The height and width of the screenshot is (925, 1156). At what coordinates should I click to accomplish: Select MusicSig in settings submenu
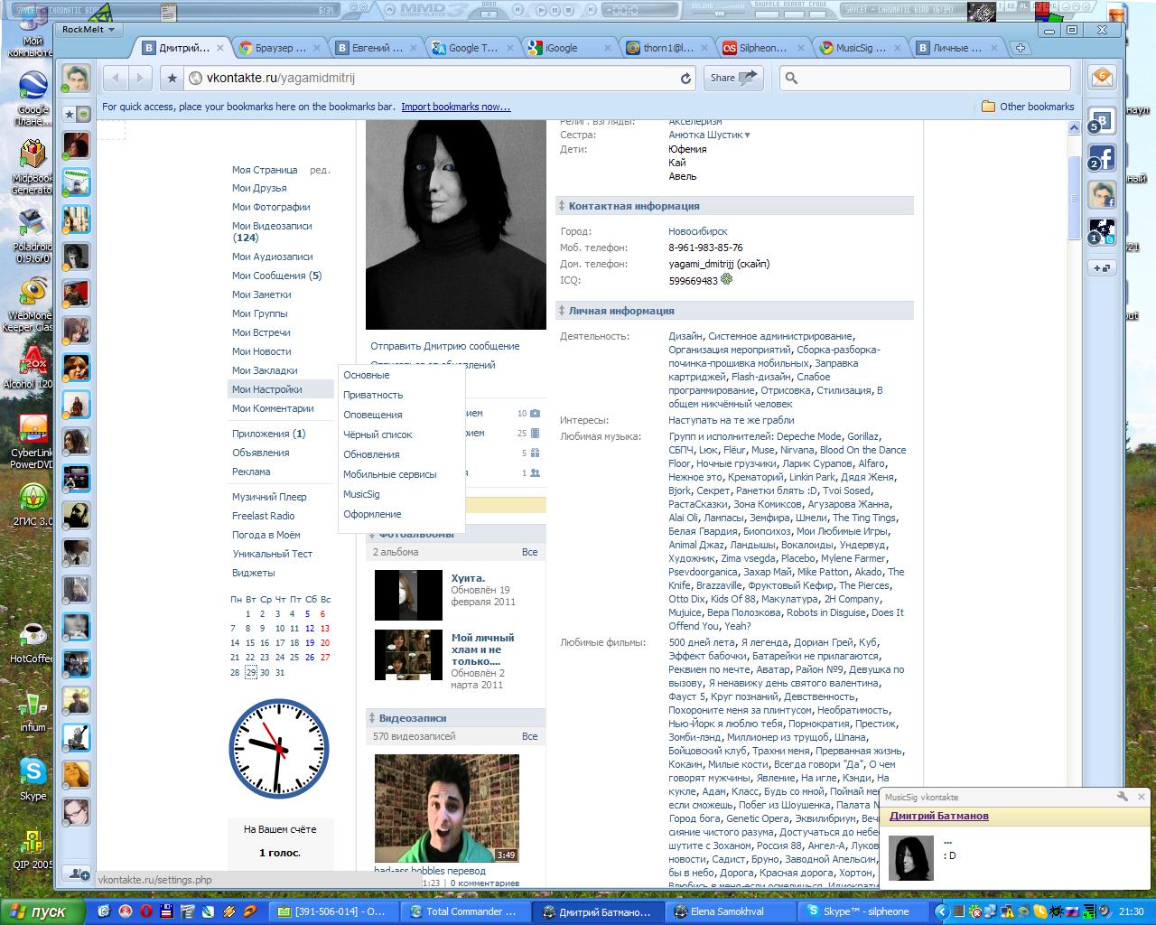[361, 494]
